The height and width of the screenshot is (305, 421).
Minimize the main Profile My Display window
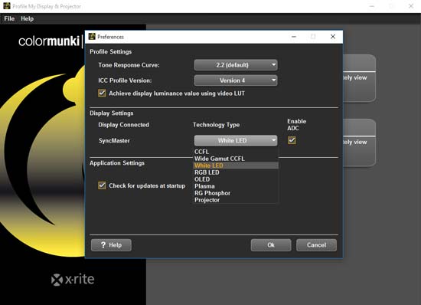click(372, 6)
